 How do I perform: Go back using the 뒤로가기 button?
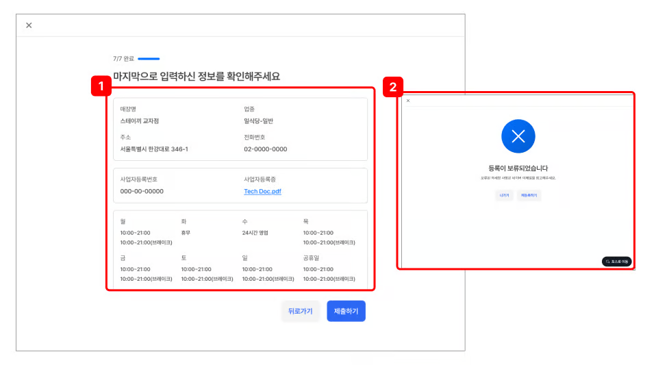point(300,311)
